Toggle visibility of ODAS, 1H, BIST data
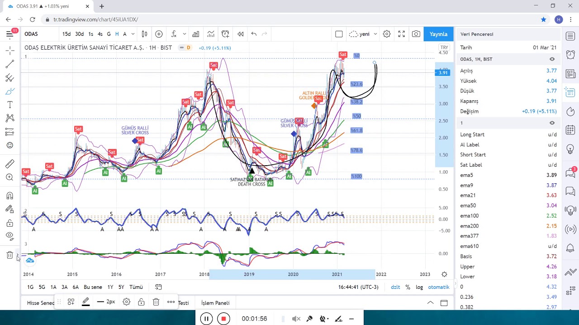Screen dimensions: 579x325 552,59
